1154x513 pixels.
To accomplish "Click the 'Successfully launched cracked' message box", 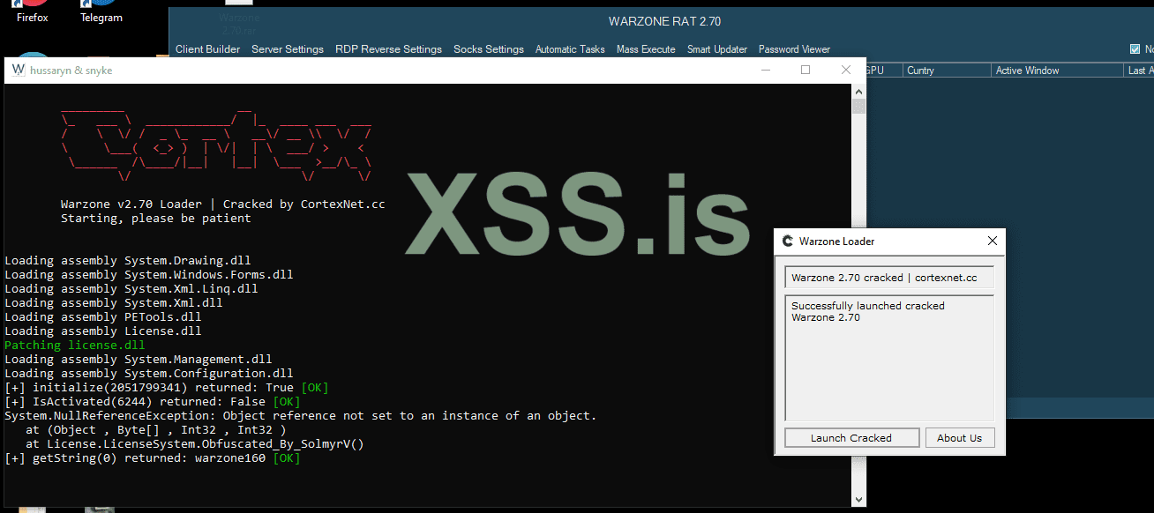I will pyautogui.click(x=889, y=358).
